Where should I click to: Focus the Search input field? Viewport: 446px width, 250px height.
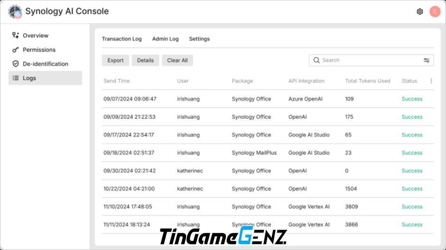pyautogui.click(x=371, y=60)
